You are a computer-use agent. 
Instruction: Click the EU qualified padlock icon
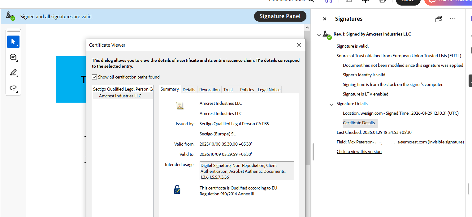point(177,190)
